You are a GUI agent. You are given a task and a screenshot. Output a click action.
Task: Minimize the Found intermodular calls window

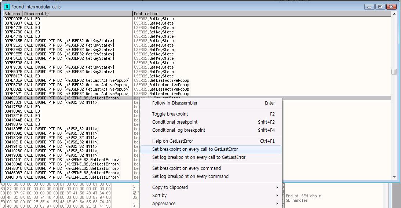369,7
